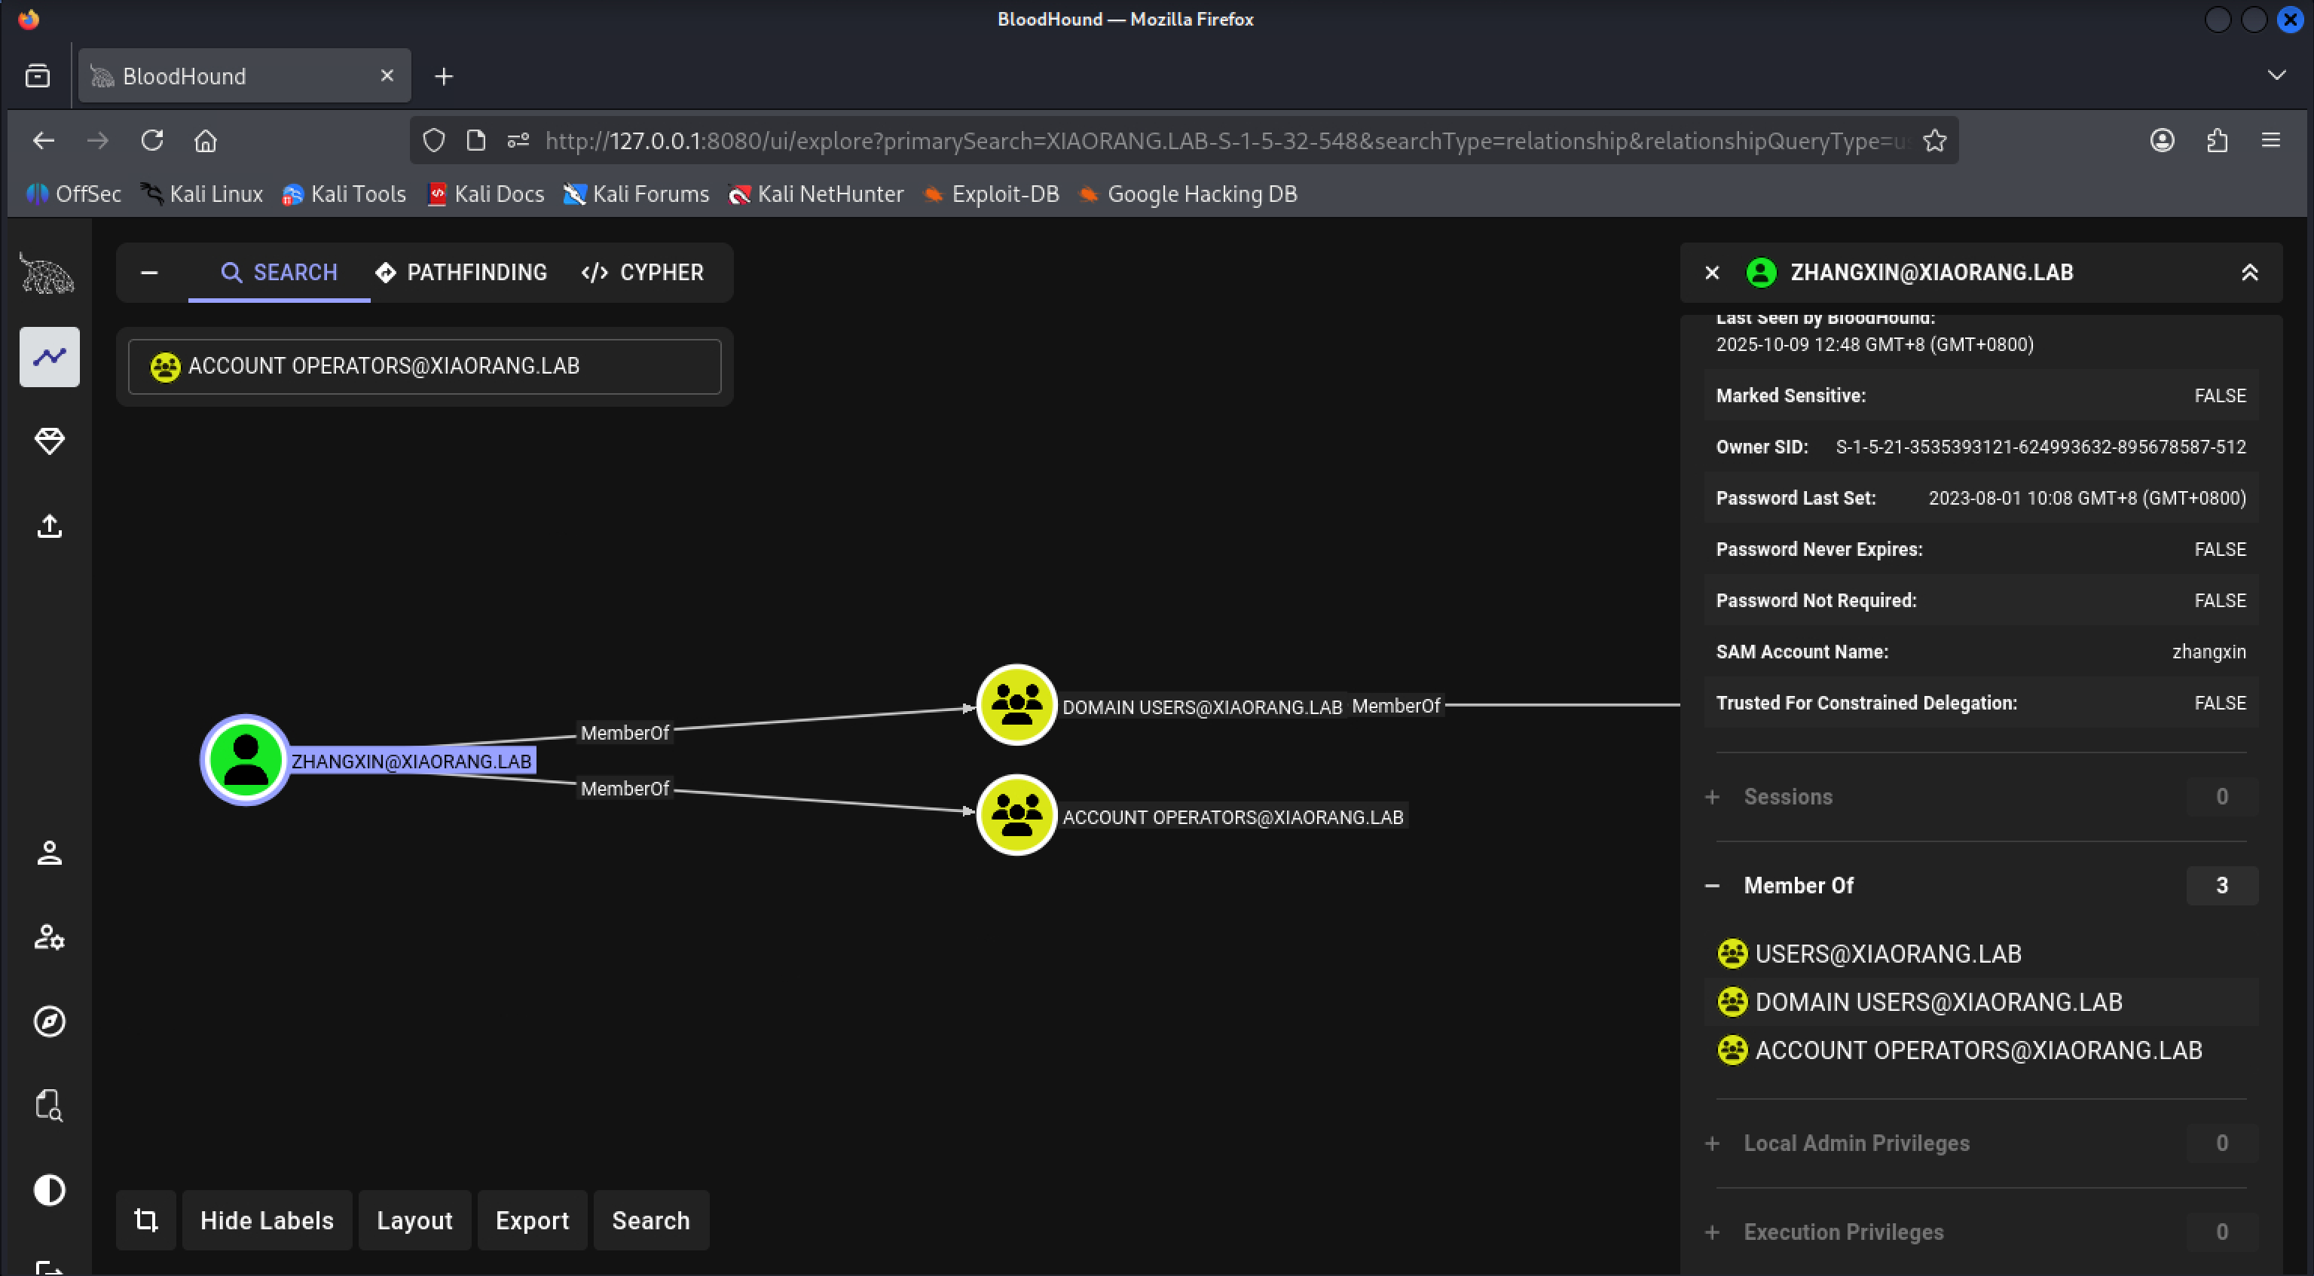Collapse entity panel with double chevron
The height and width of the screenshot is (1276, 2314).
coord(2249,272)
